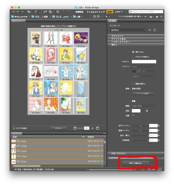Rotate 90° clockwise icon
174x185 pixels.
click(x=67, y=12)
